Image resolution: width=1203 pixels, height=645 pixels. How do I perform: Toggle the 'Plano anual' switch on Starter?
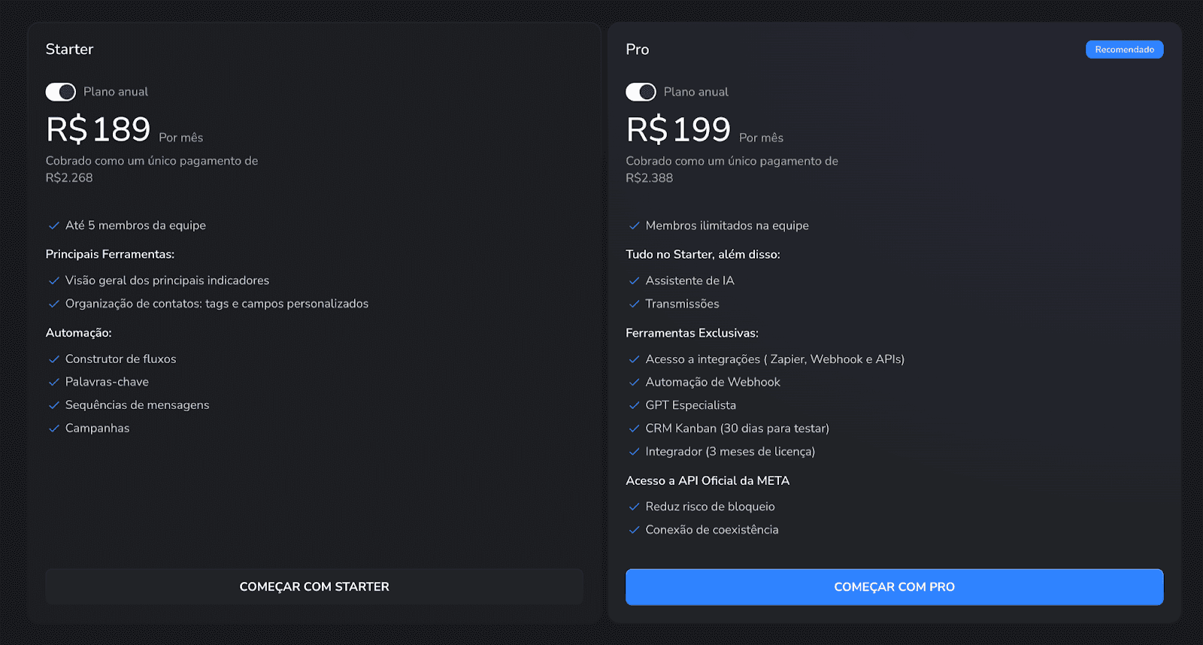pyautogui.click(x=61, y=91)
